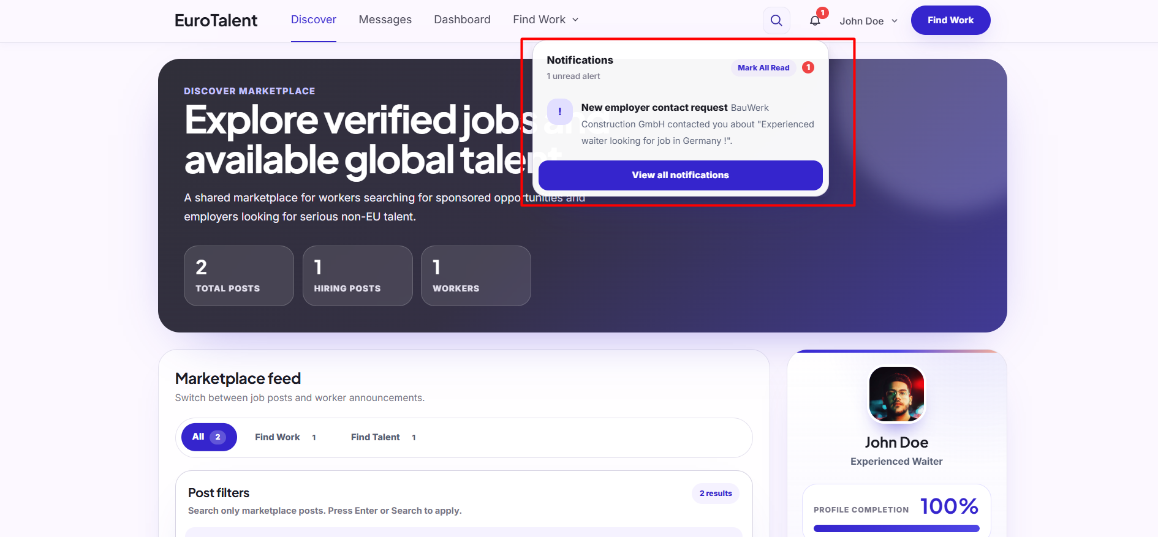This screenshot has width=1158, height=537.
Task: Click the Workers stat card
Action: click(476, 276)
